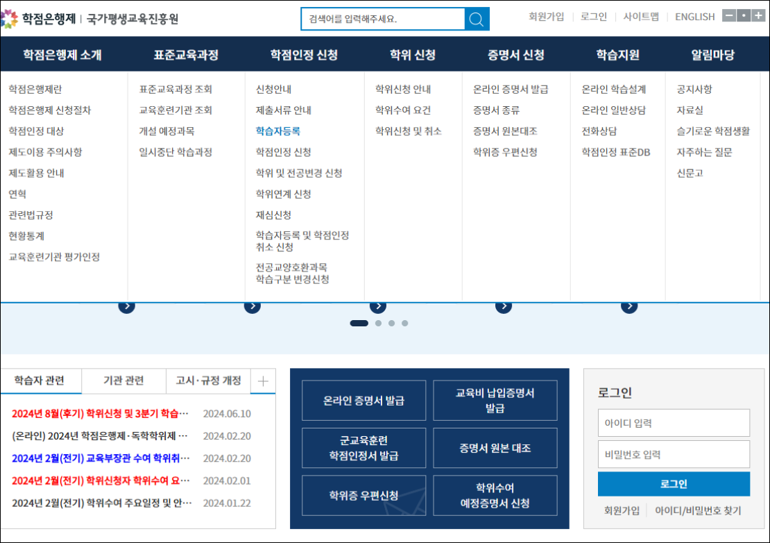Open 온라인 학습설계 submenu
The image size is (770, 543).
pos(614,90)
